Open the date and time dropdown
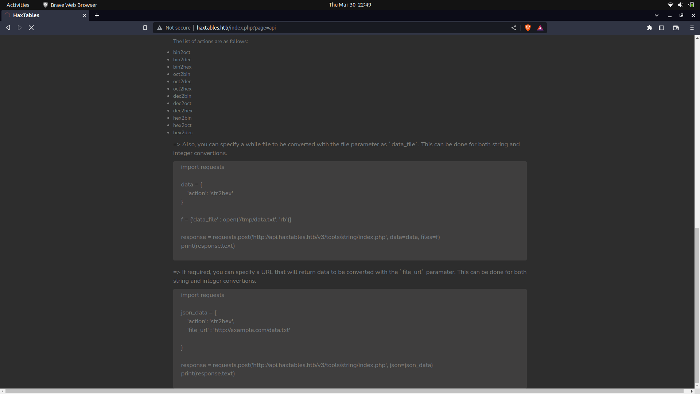This screenshot has width=700, height=394. [x=350, y=5]
